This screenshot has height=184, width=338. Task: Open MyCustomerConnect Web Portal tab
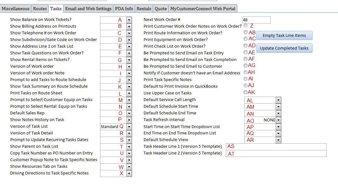click(203, 9)
